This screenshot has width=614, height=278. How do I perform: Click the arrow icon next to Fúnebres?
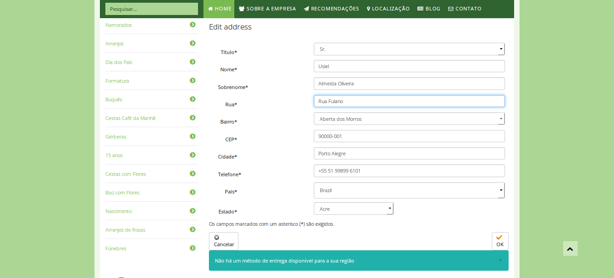click(x=193, y=248)
